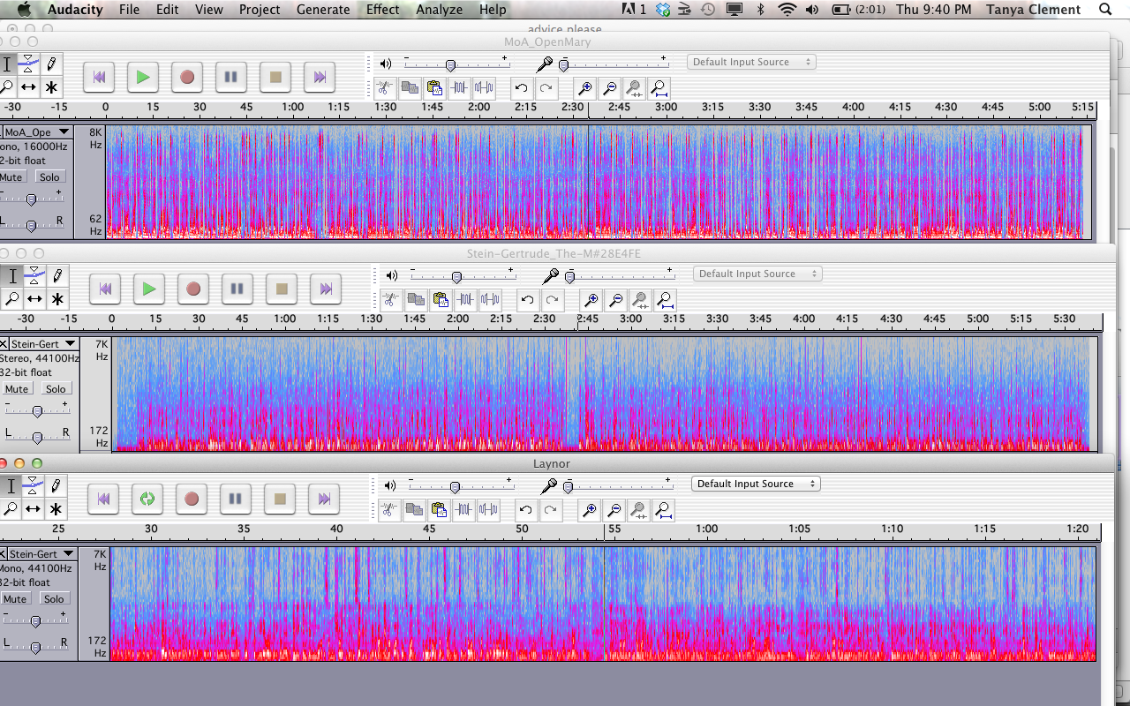Close the Stein-Gert stereo track with X
Screen dimensions: 1130x706
(x=4, y=344)
